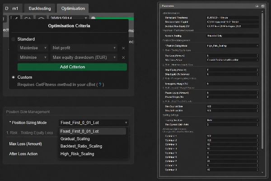Remove the Max equity drawdown criterion
The height and width of the screenshot is (181, 271).
(123, 57)
